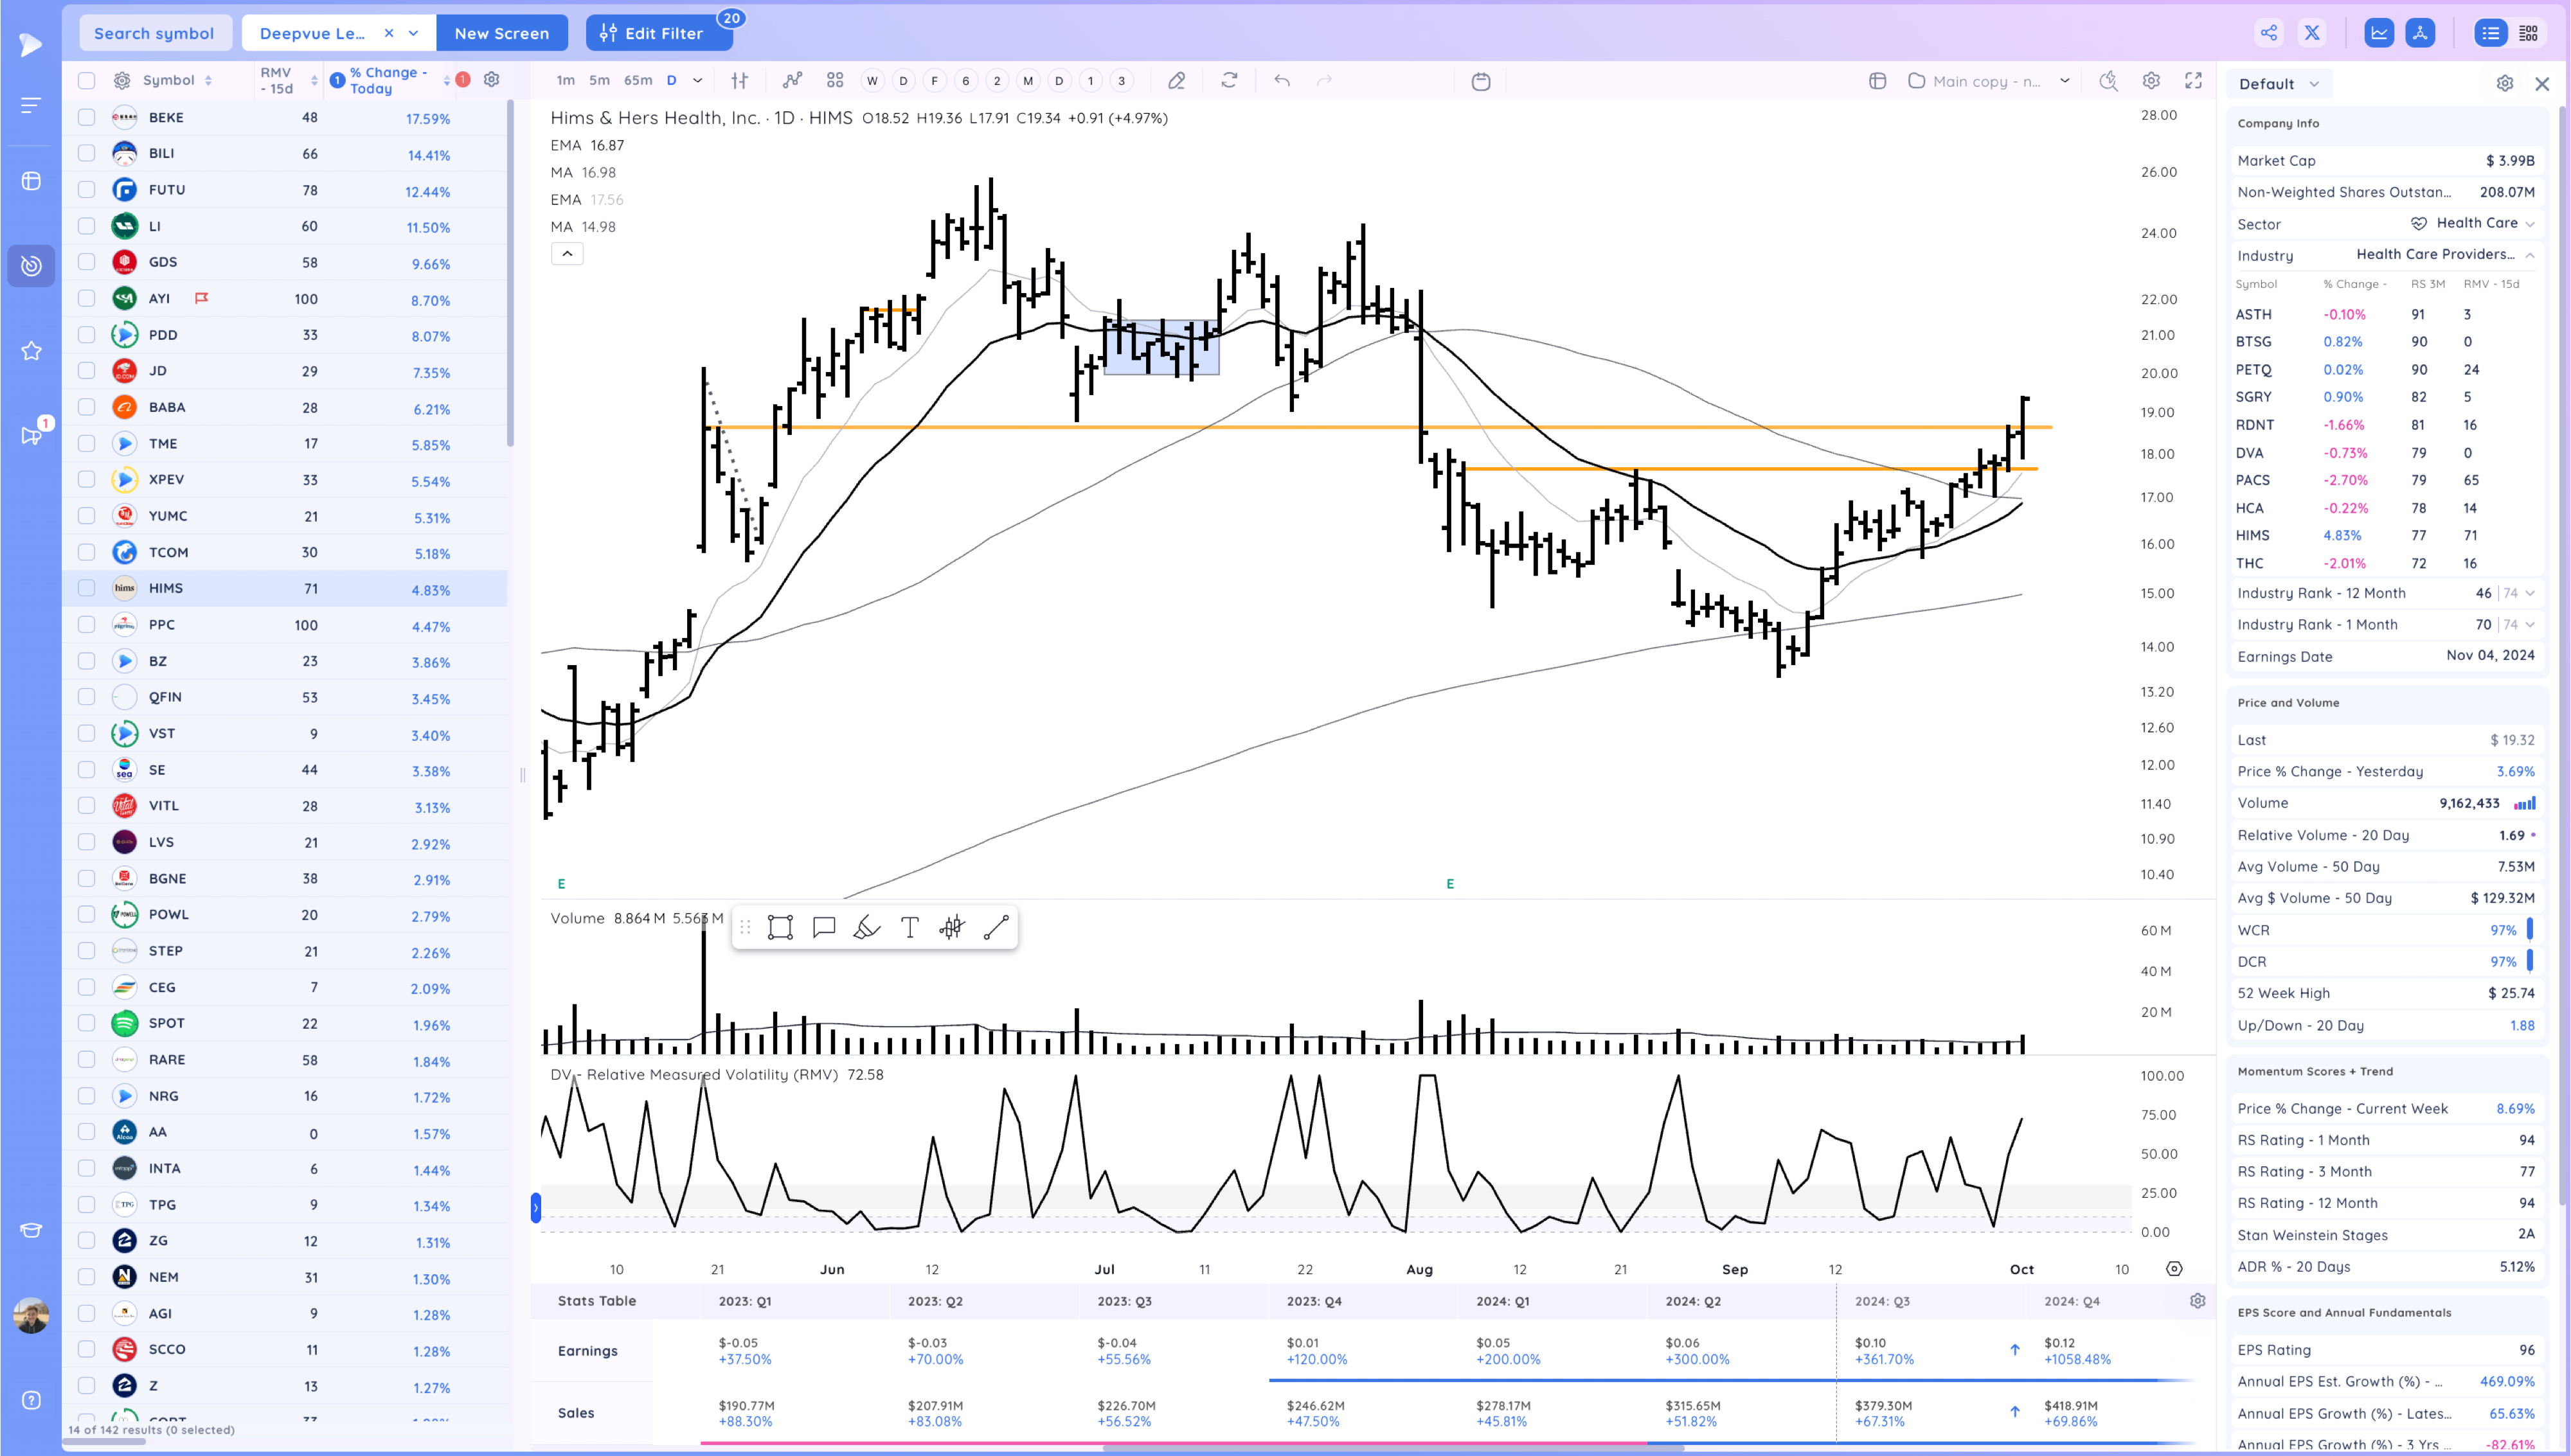This screenshot has height=1456, width=2571.
Task: Check the BEKE row checkbox
Action: coord(87,117)
